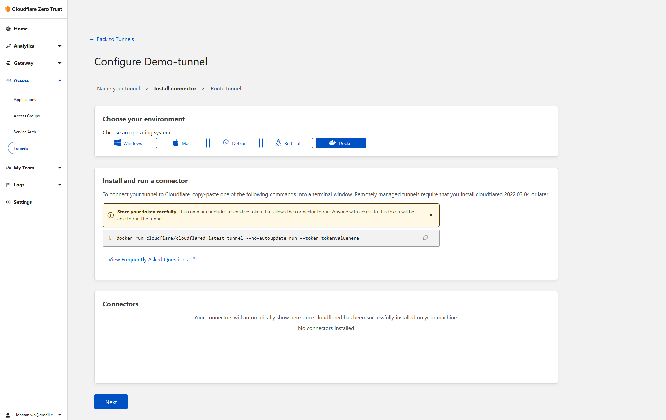Click the Analytics chart icon
Viewport: 666px width, 420px height.
coord(8,46)
